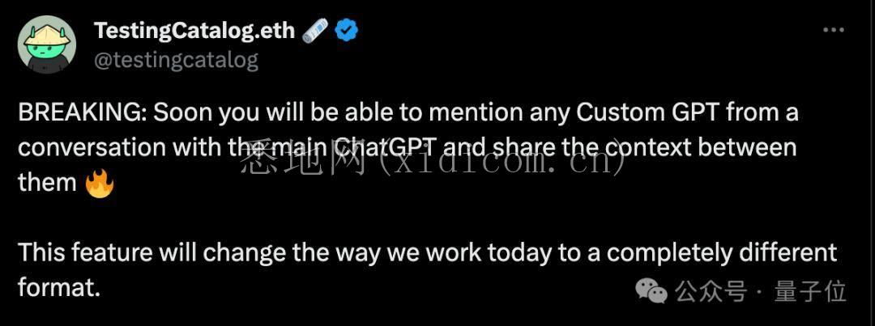Open the three-dot more options menu
Image resolution: width=875 pixels, height=326 pixels.
point(833,30)
